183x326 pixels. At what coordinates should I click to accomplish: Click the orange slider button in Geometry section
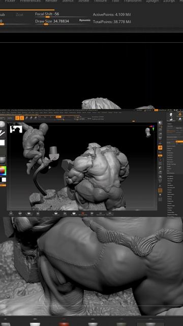pos(179,142)
